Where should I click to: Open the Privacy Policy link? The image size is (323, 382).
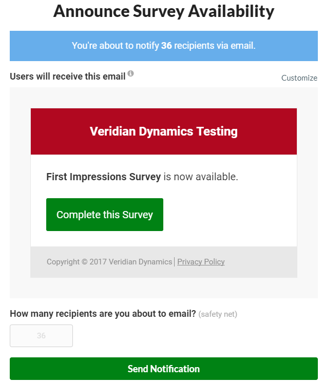201,262
